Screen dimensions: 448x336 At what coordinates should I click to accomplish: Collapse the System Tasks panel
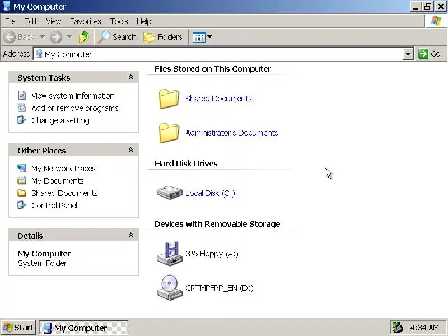[130, 77]
